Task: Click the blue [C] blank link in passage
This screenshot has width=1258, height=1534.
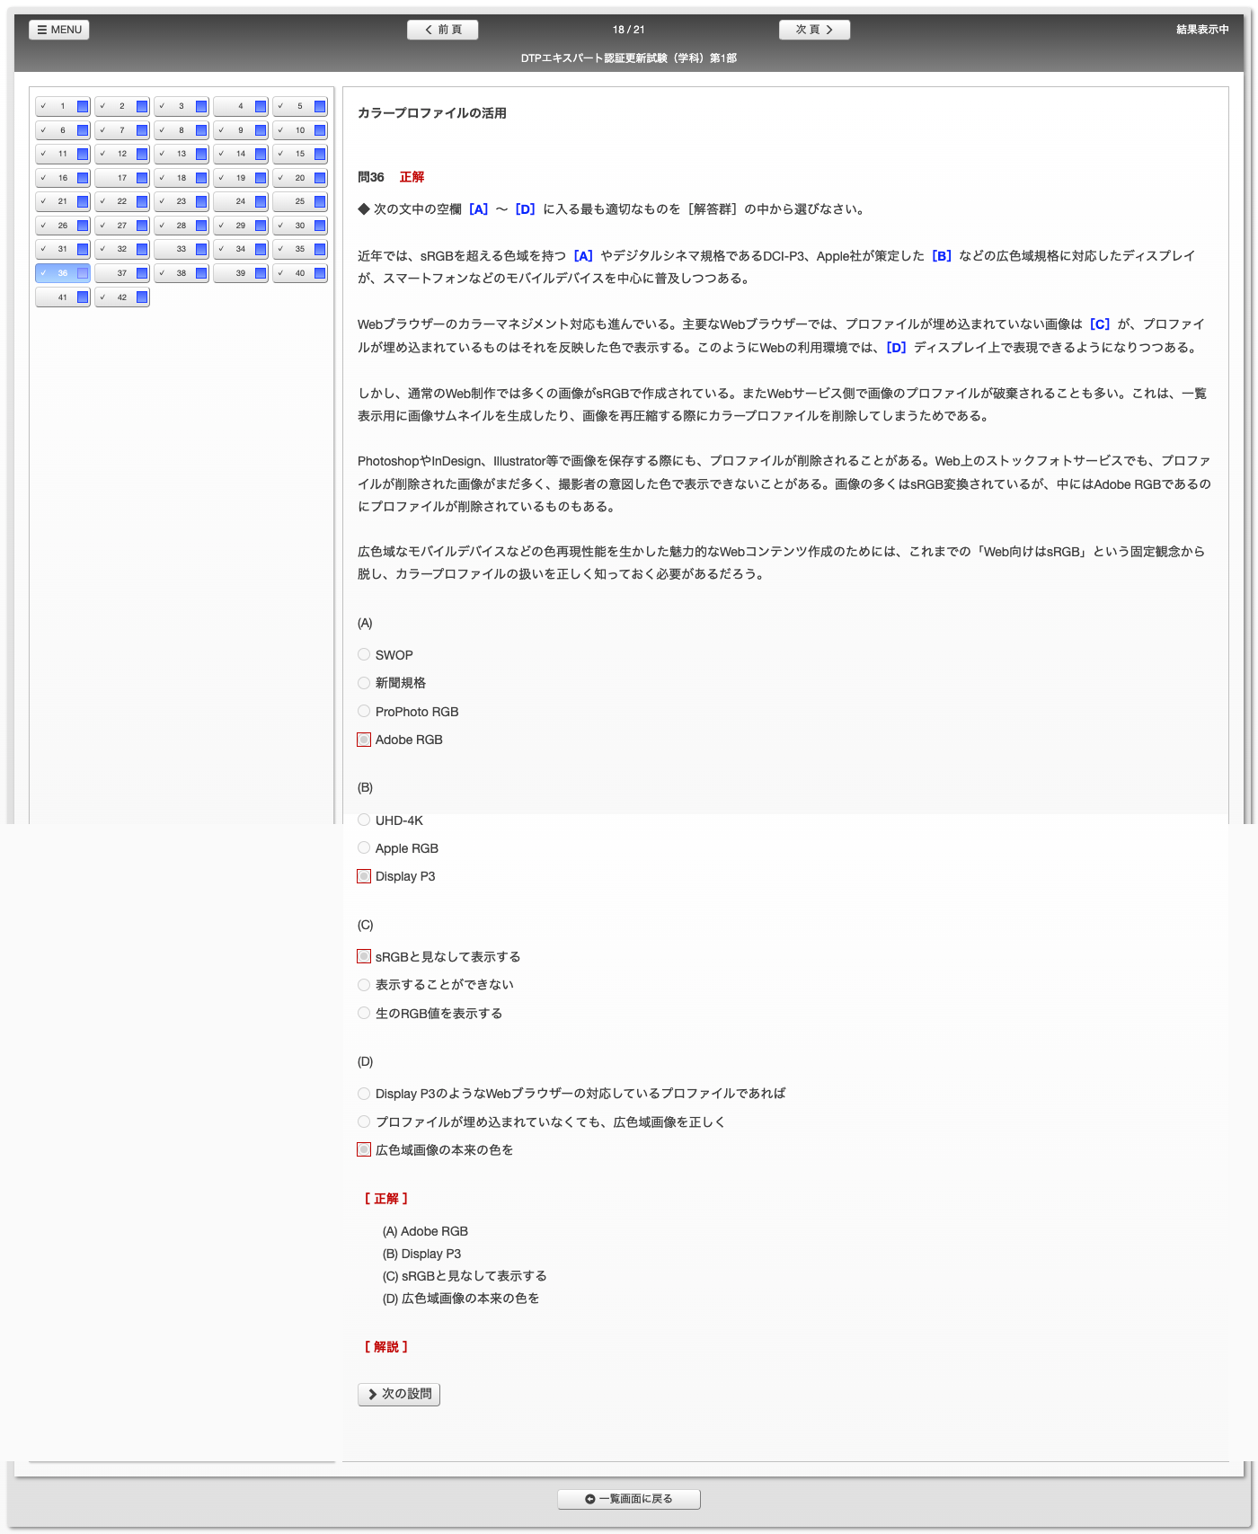Action: [1099, 324]
